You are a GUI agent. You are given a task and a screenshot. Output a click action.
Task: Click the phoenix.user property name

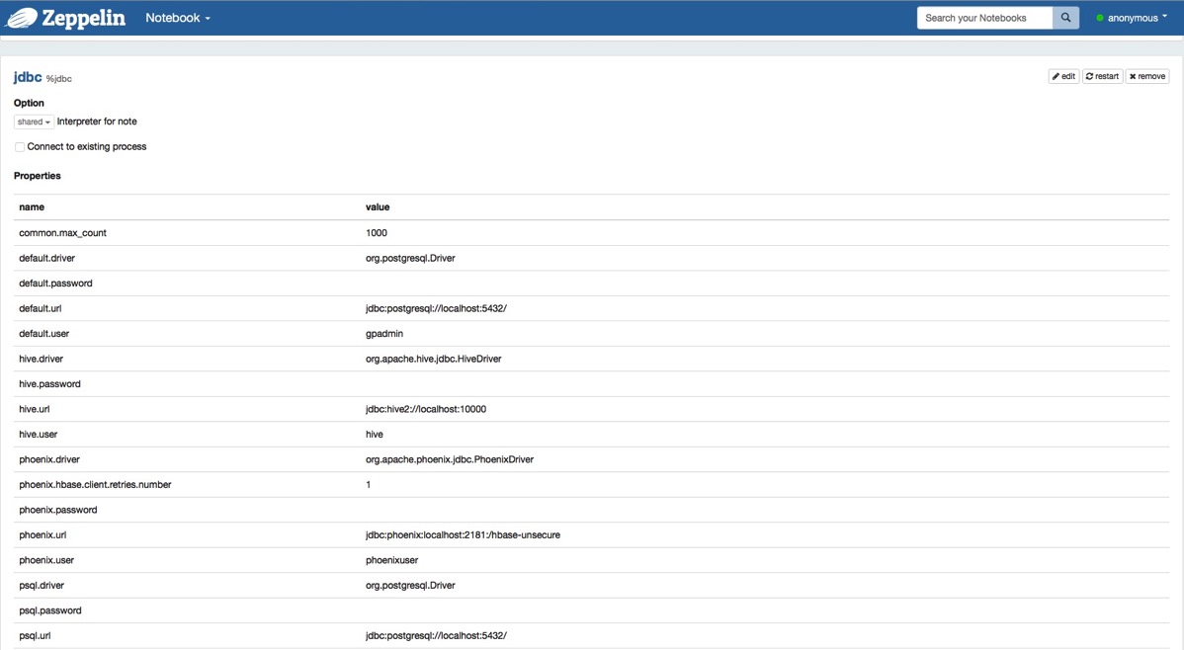(x=46, y=560)
